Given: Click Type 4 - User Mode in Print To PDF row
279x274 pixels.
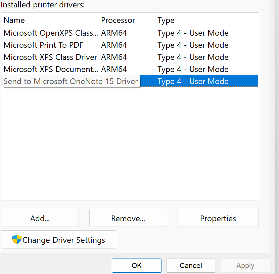Looking at the screenshot, I should (x=193, y=45).
